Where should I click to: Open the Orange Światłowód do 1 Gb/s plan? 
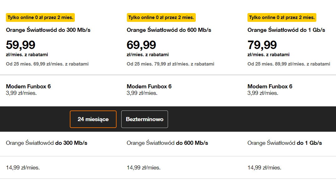(x=286, y=30)
